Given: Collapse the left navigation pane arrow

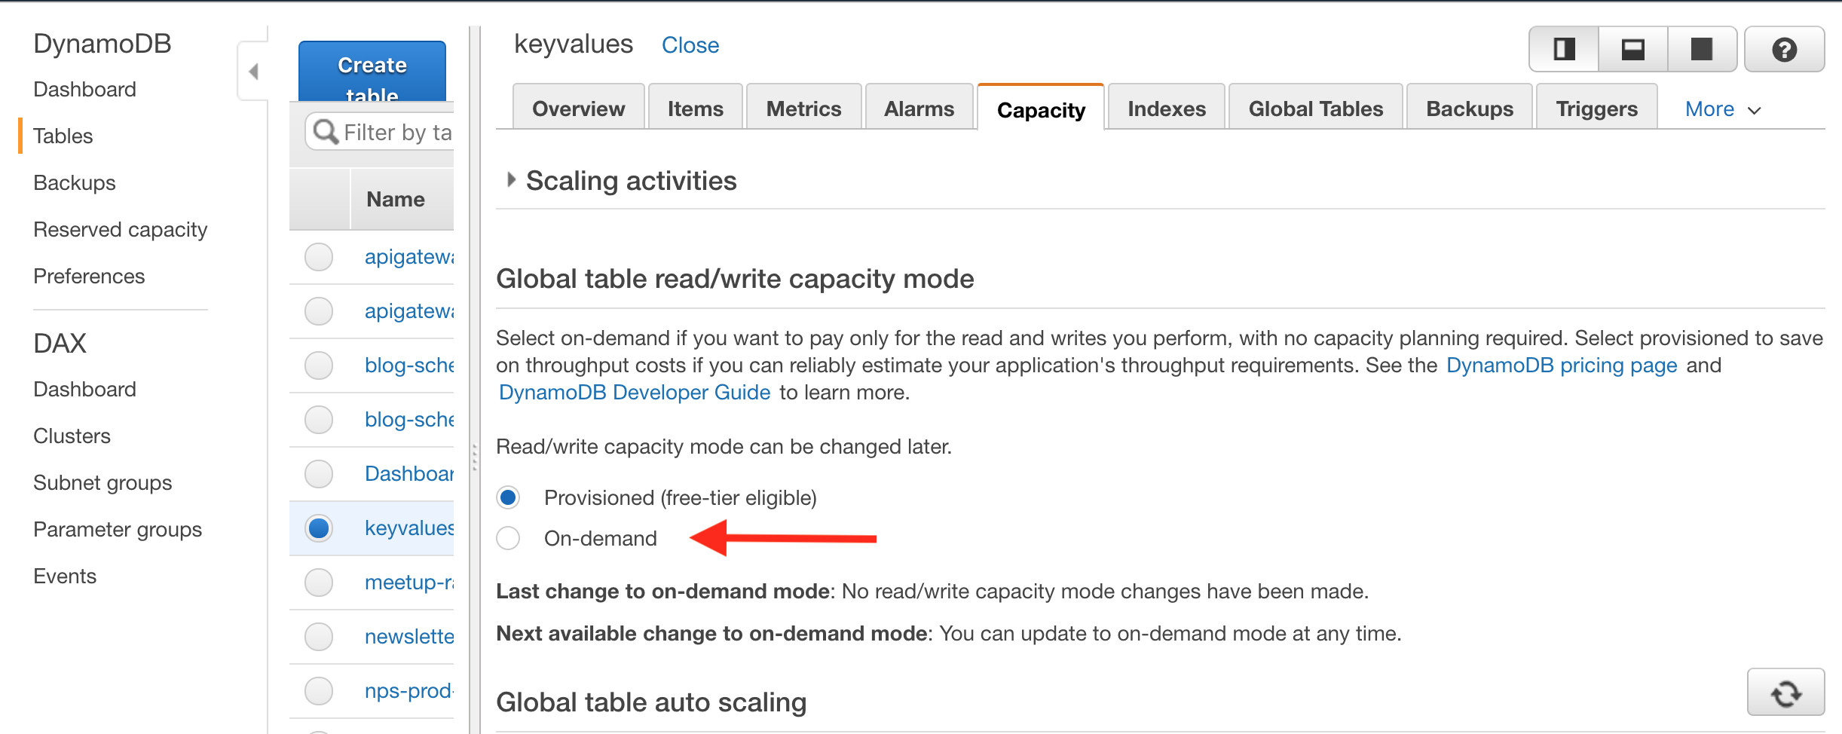Looking at the screenshot, I should click(253, 72).
